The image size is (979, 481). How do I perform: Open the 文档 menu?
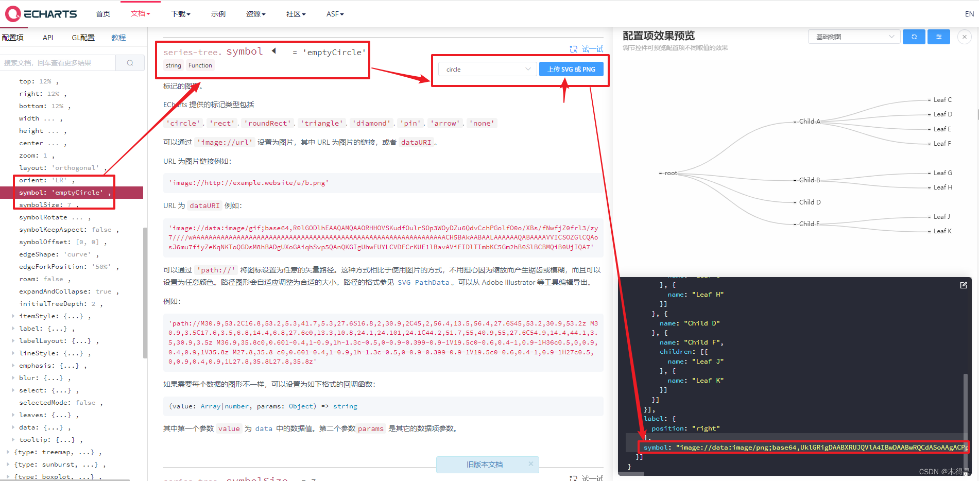coord(140,14)
